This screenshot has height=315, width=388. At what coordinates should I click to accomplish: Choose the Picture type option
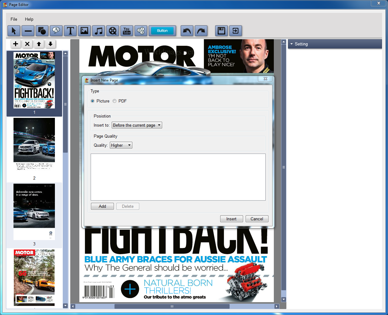100,101
